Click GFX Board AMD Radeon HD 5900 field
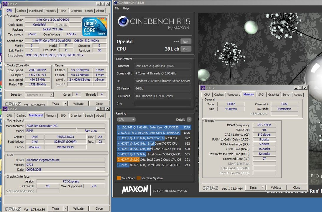Screen dimensions: 322x212 163,96
